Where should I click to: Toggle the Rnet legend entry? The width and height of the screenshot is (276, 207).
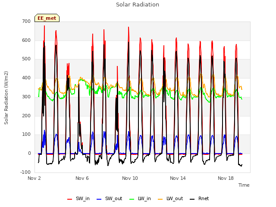(x=199, y=198)
